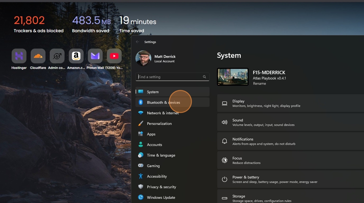Open Focus reduce distractions settings
Viewport: 364px width, 203px height.
click(x=291, y=160)
